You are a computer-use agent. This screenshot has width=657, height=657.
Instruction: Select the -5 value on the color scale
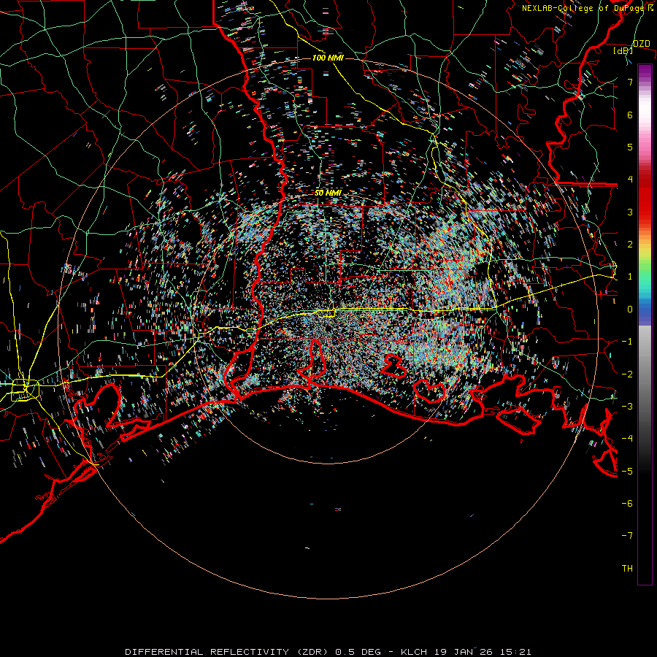(627, 472)
